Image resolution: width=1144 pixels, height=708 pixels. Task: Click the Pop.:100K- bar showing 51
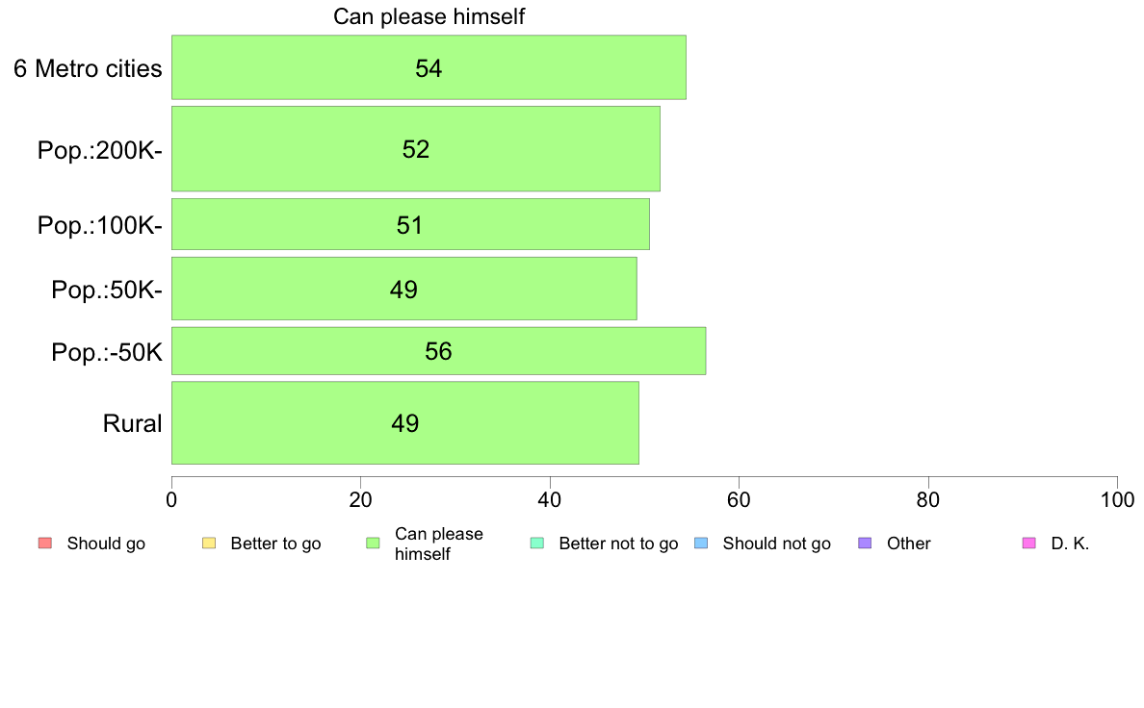coord(411,224)
